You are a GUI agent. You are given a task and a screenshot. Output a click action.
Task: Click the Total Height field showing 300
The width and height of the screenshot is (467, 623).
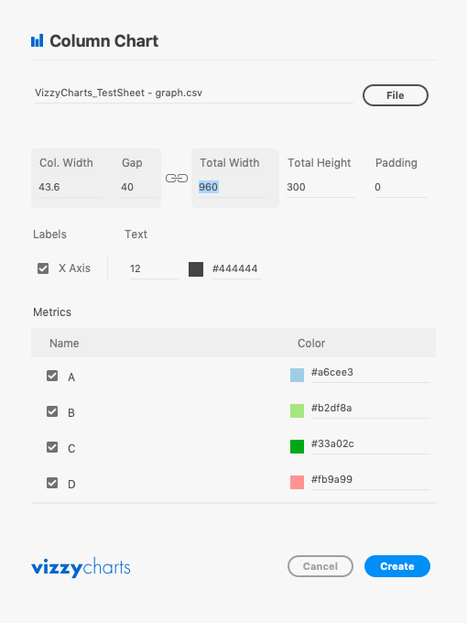click(x=320, y=187)
